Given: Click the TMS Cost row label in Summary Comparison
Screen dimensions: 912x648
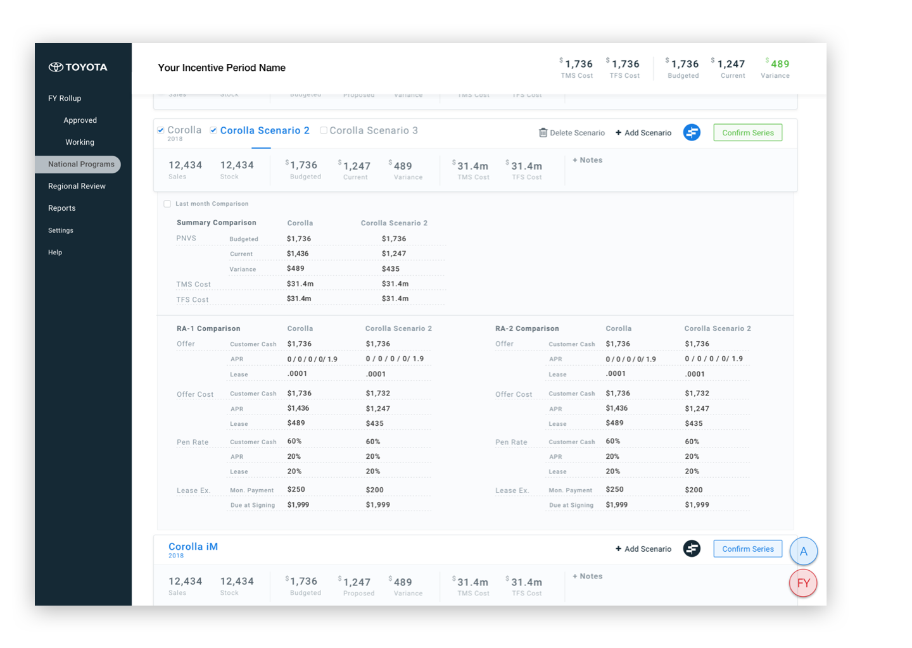Looking at the screenshot, I should [193, 285].
